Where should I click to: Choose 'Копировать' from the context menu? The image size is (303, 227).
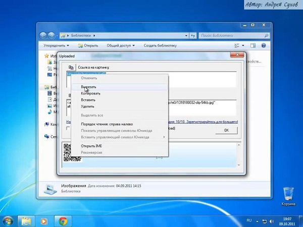90,93
